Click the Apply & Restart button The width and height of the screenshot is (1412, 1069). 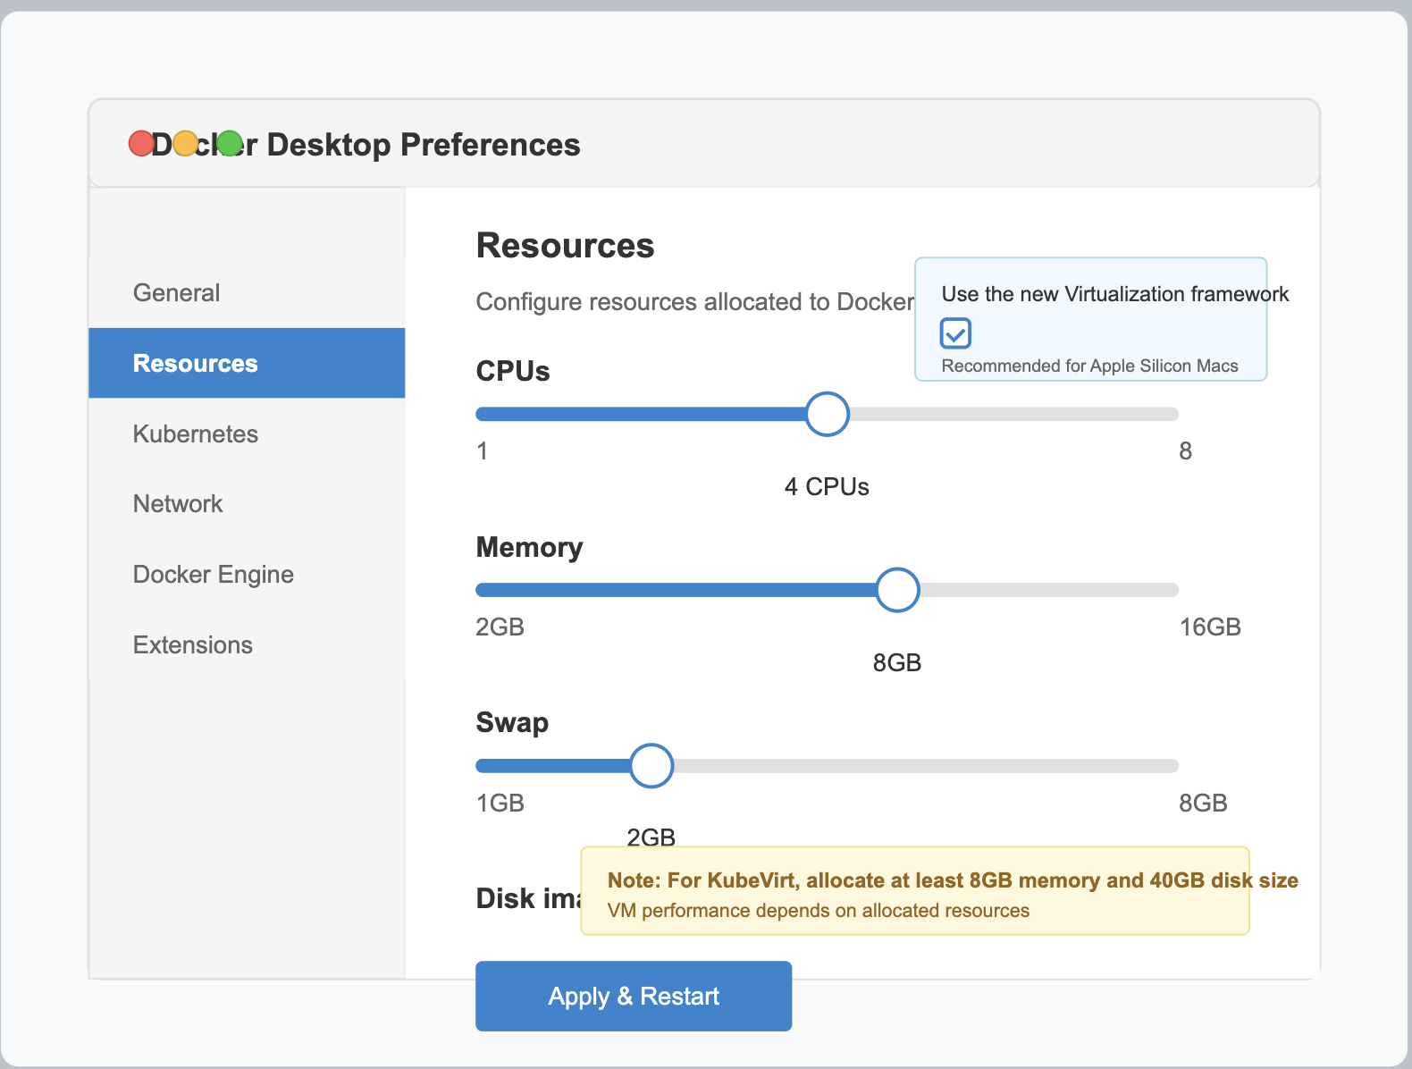coord(634,996)
